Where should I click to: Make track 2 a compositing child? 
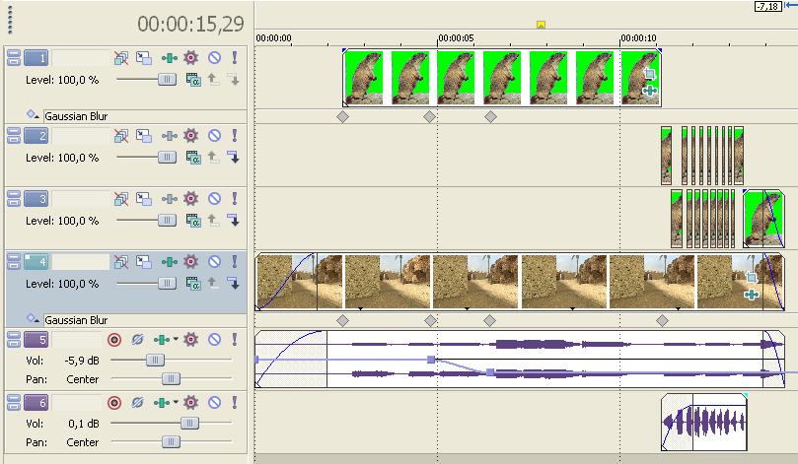(x=233, y=157)
